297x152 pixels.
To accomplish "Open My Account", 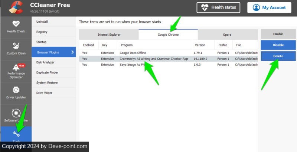I will [269, 7].
